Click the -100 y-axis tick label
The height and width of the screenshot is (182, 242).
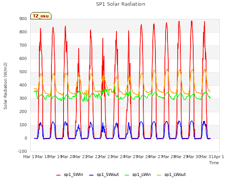tap(22, 152)
